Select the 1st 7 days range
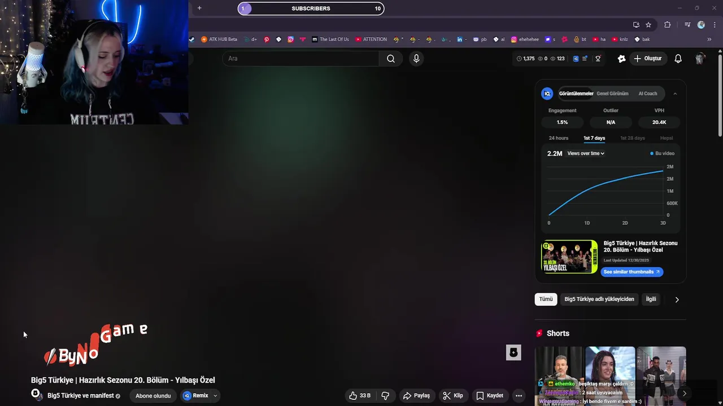The image size is (723, 406). [594, 138]
